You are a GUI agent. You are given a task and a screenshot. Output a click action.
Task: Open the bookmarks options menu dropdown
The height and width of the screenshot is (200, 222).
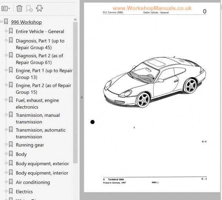coord(6,9)
